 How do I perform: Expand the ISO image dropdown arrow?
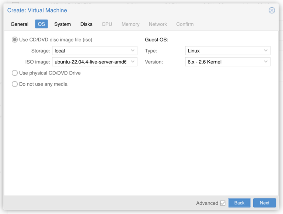point(133,62)
